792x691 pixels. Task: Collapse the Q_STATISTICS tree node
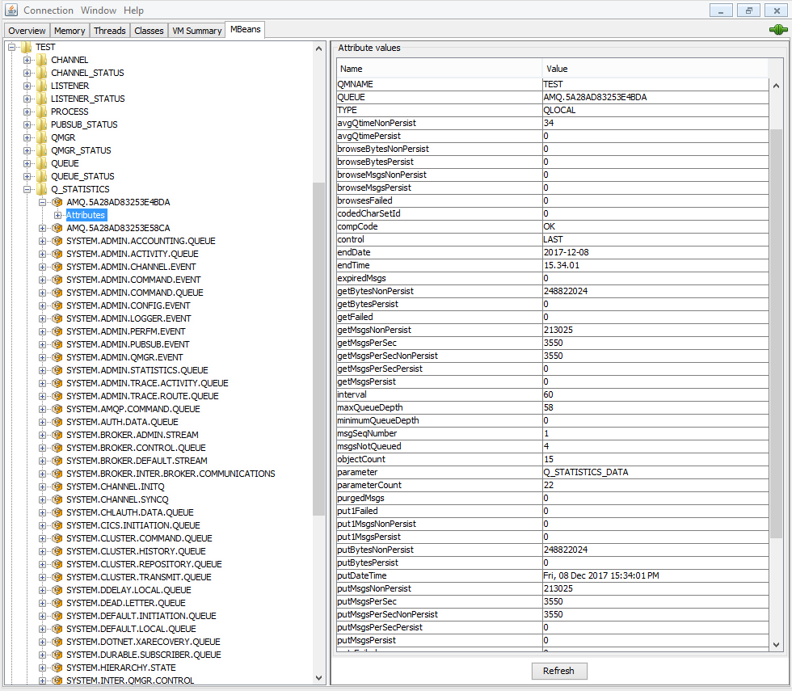(27, 189)
